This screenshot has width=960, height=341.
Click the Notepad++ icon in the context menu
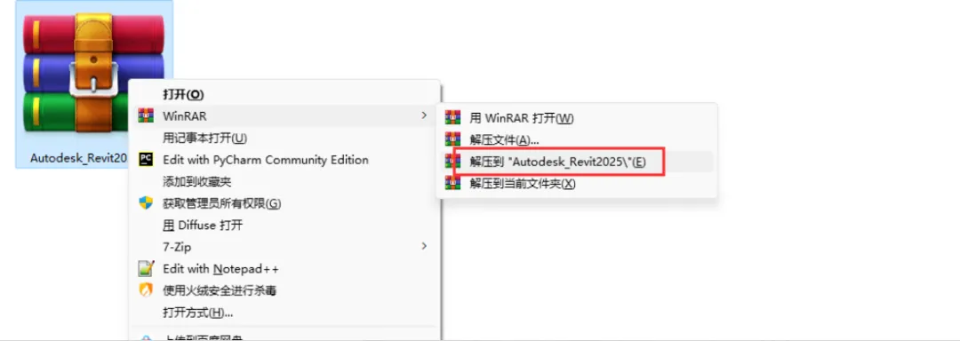pyautogui.click(x=146, y=268)
